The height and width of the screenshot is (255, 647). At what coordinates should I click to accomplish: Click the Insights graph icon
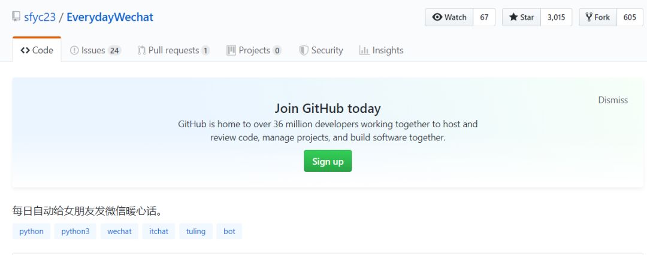coord(364,51)
